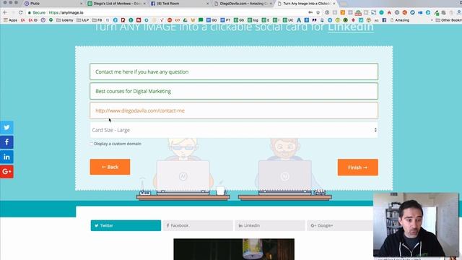The width and height of the screenshot is (462, 260).
Task: Click the diegodavila.com URL field
Action: pos(234,110)
